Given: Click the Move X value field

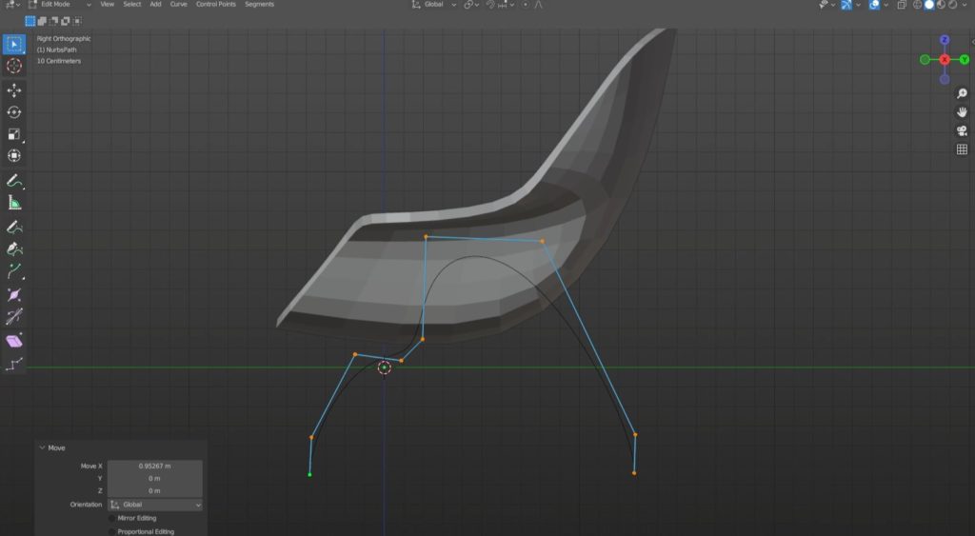Looking at the screenshot, I should point(154,466).
